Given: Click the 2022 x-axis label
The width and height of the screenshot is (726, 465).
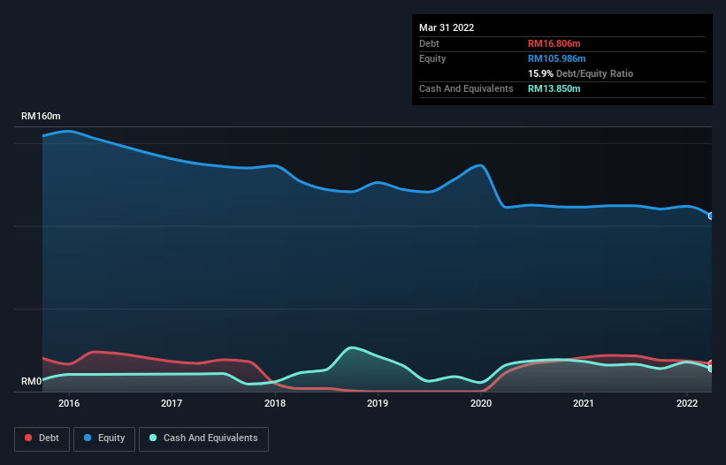Looking at the screenshot, I should point(687,403).
